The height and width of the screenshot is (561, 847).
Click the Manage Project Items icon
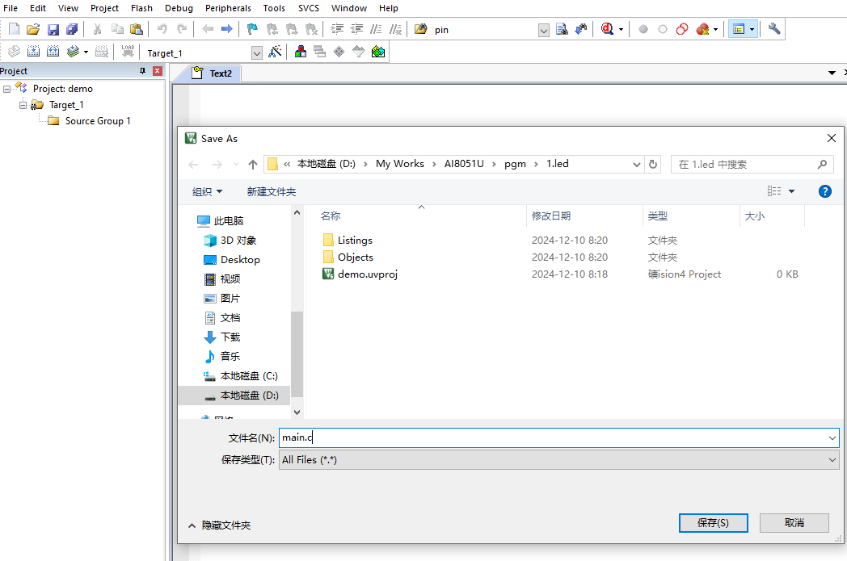(301, 52)
